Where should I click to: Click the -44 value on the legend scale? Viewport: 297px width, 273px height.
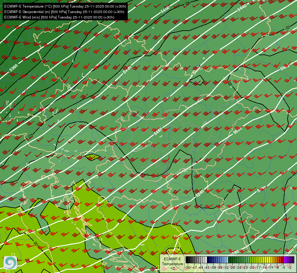point(201,268)
